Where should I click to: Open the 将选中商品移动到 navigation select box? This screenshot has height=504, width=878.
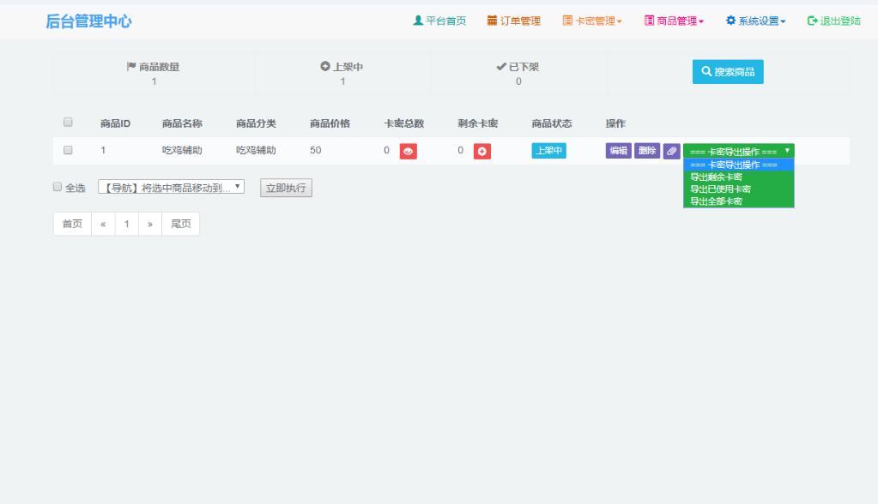171,187
